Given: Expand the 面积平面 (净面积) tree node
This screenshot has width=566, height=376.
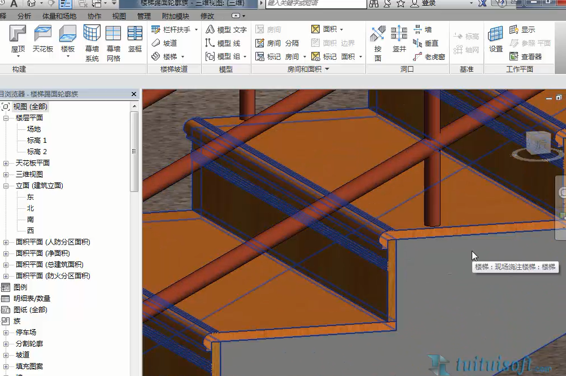Looking at the screenshot, I should pos(6,253).
